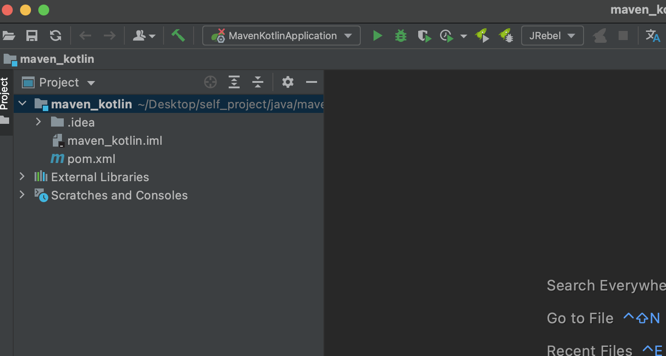Expand the .idea folder arrow

click(x=38, y=122)
